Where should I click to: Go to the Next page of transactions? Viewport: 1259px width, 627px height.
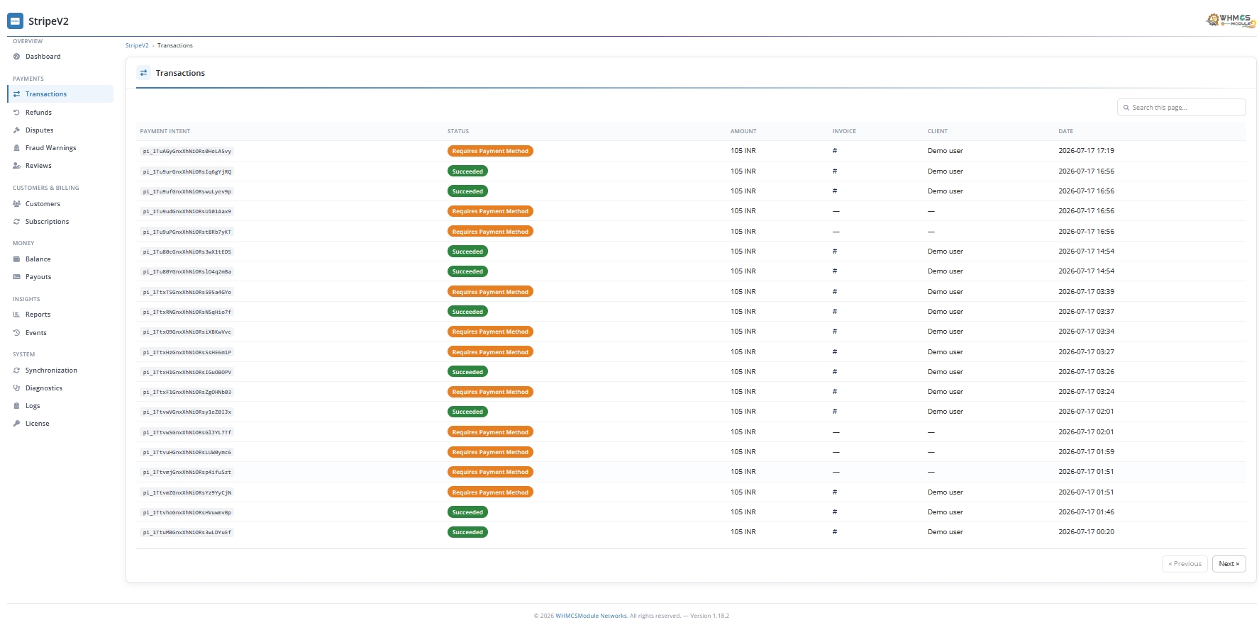[x=1229, y=564]
